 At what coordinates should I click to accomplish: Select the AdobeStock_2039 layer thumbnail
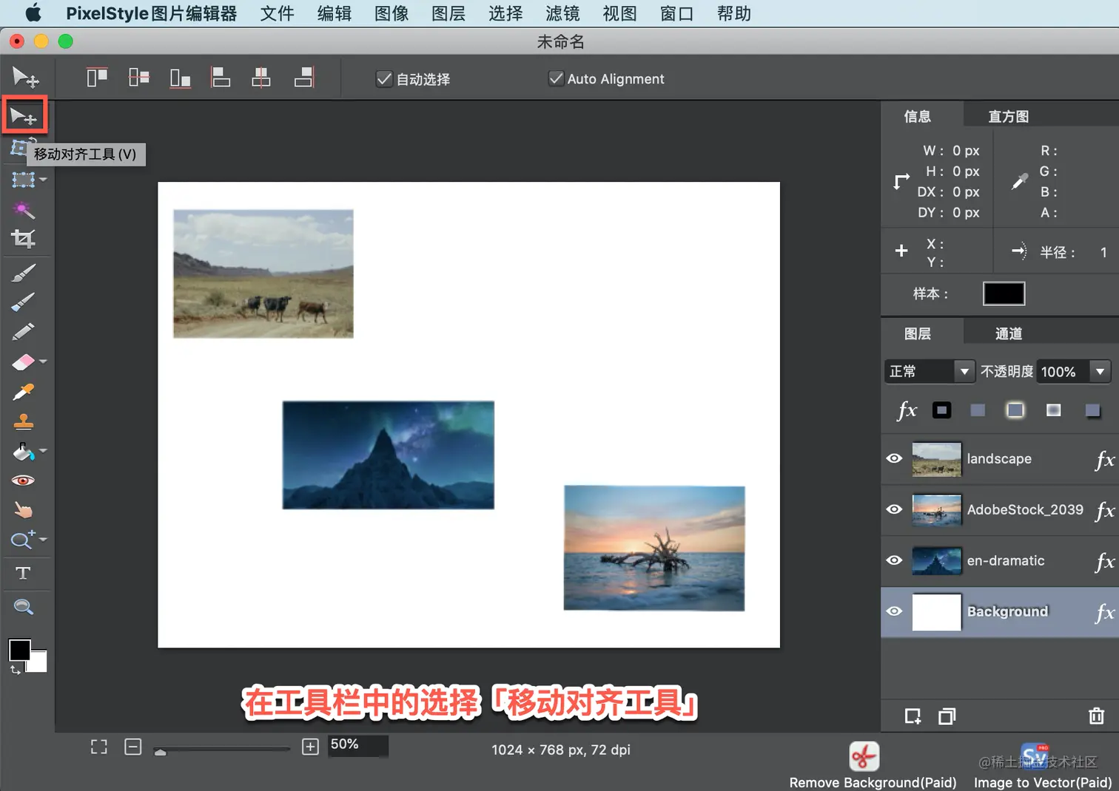click(x=937, y=510)
